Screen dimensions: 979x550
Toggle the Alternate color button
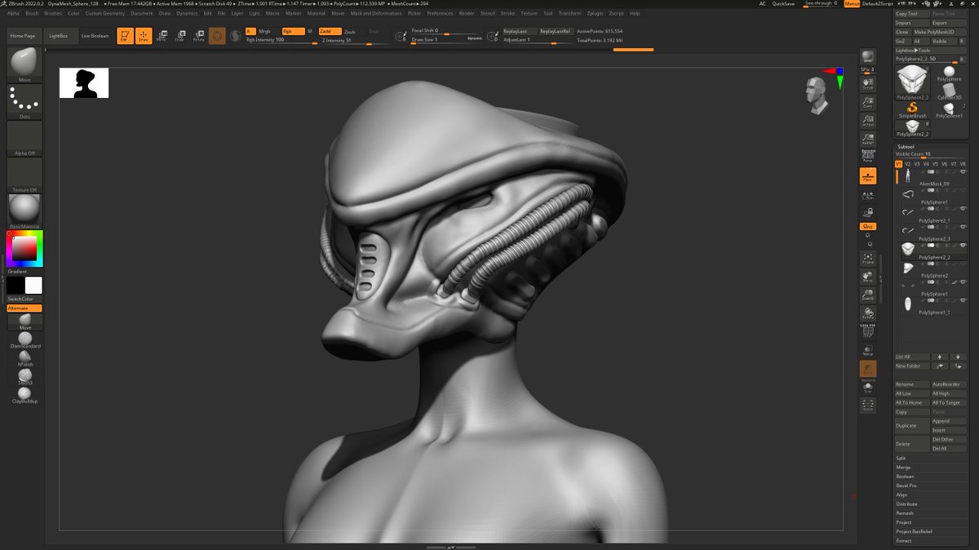point(24,308)
